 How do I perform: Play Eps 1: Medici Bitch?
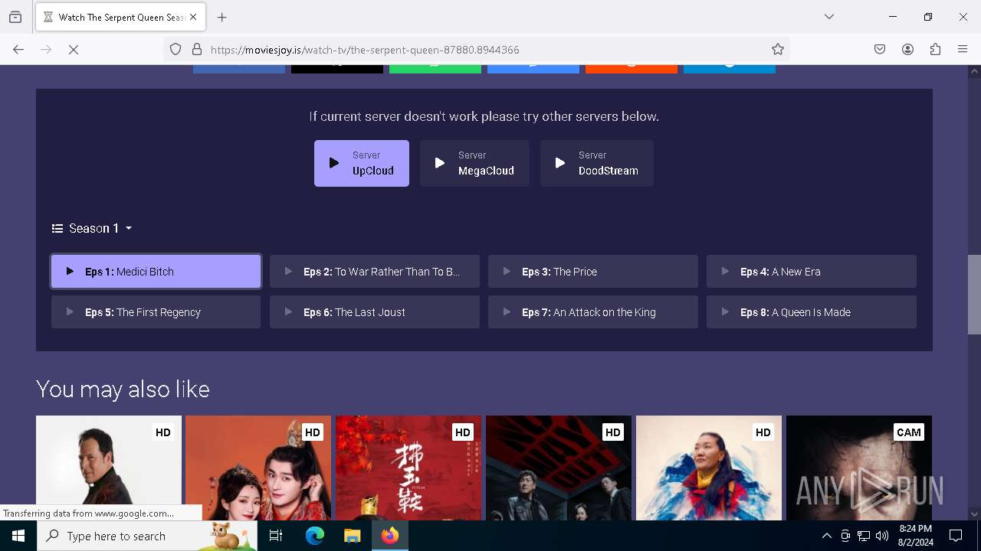coord(156,272)
